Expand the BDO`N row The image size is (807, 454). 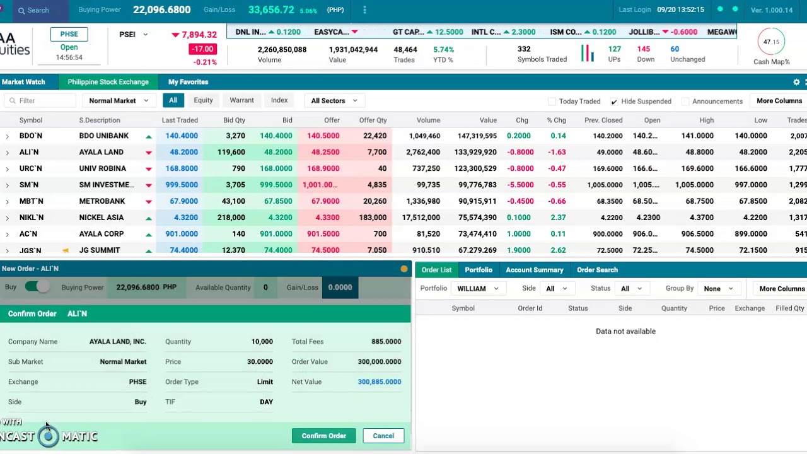(7, 136)
